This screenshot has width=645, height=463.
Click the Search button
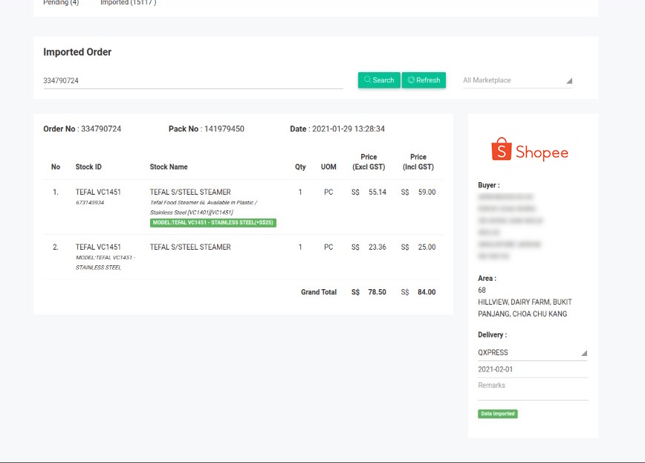click(x=379, y=80)
